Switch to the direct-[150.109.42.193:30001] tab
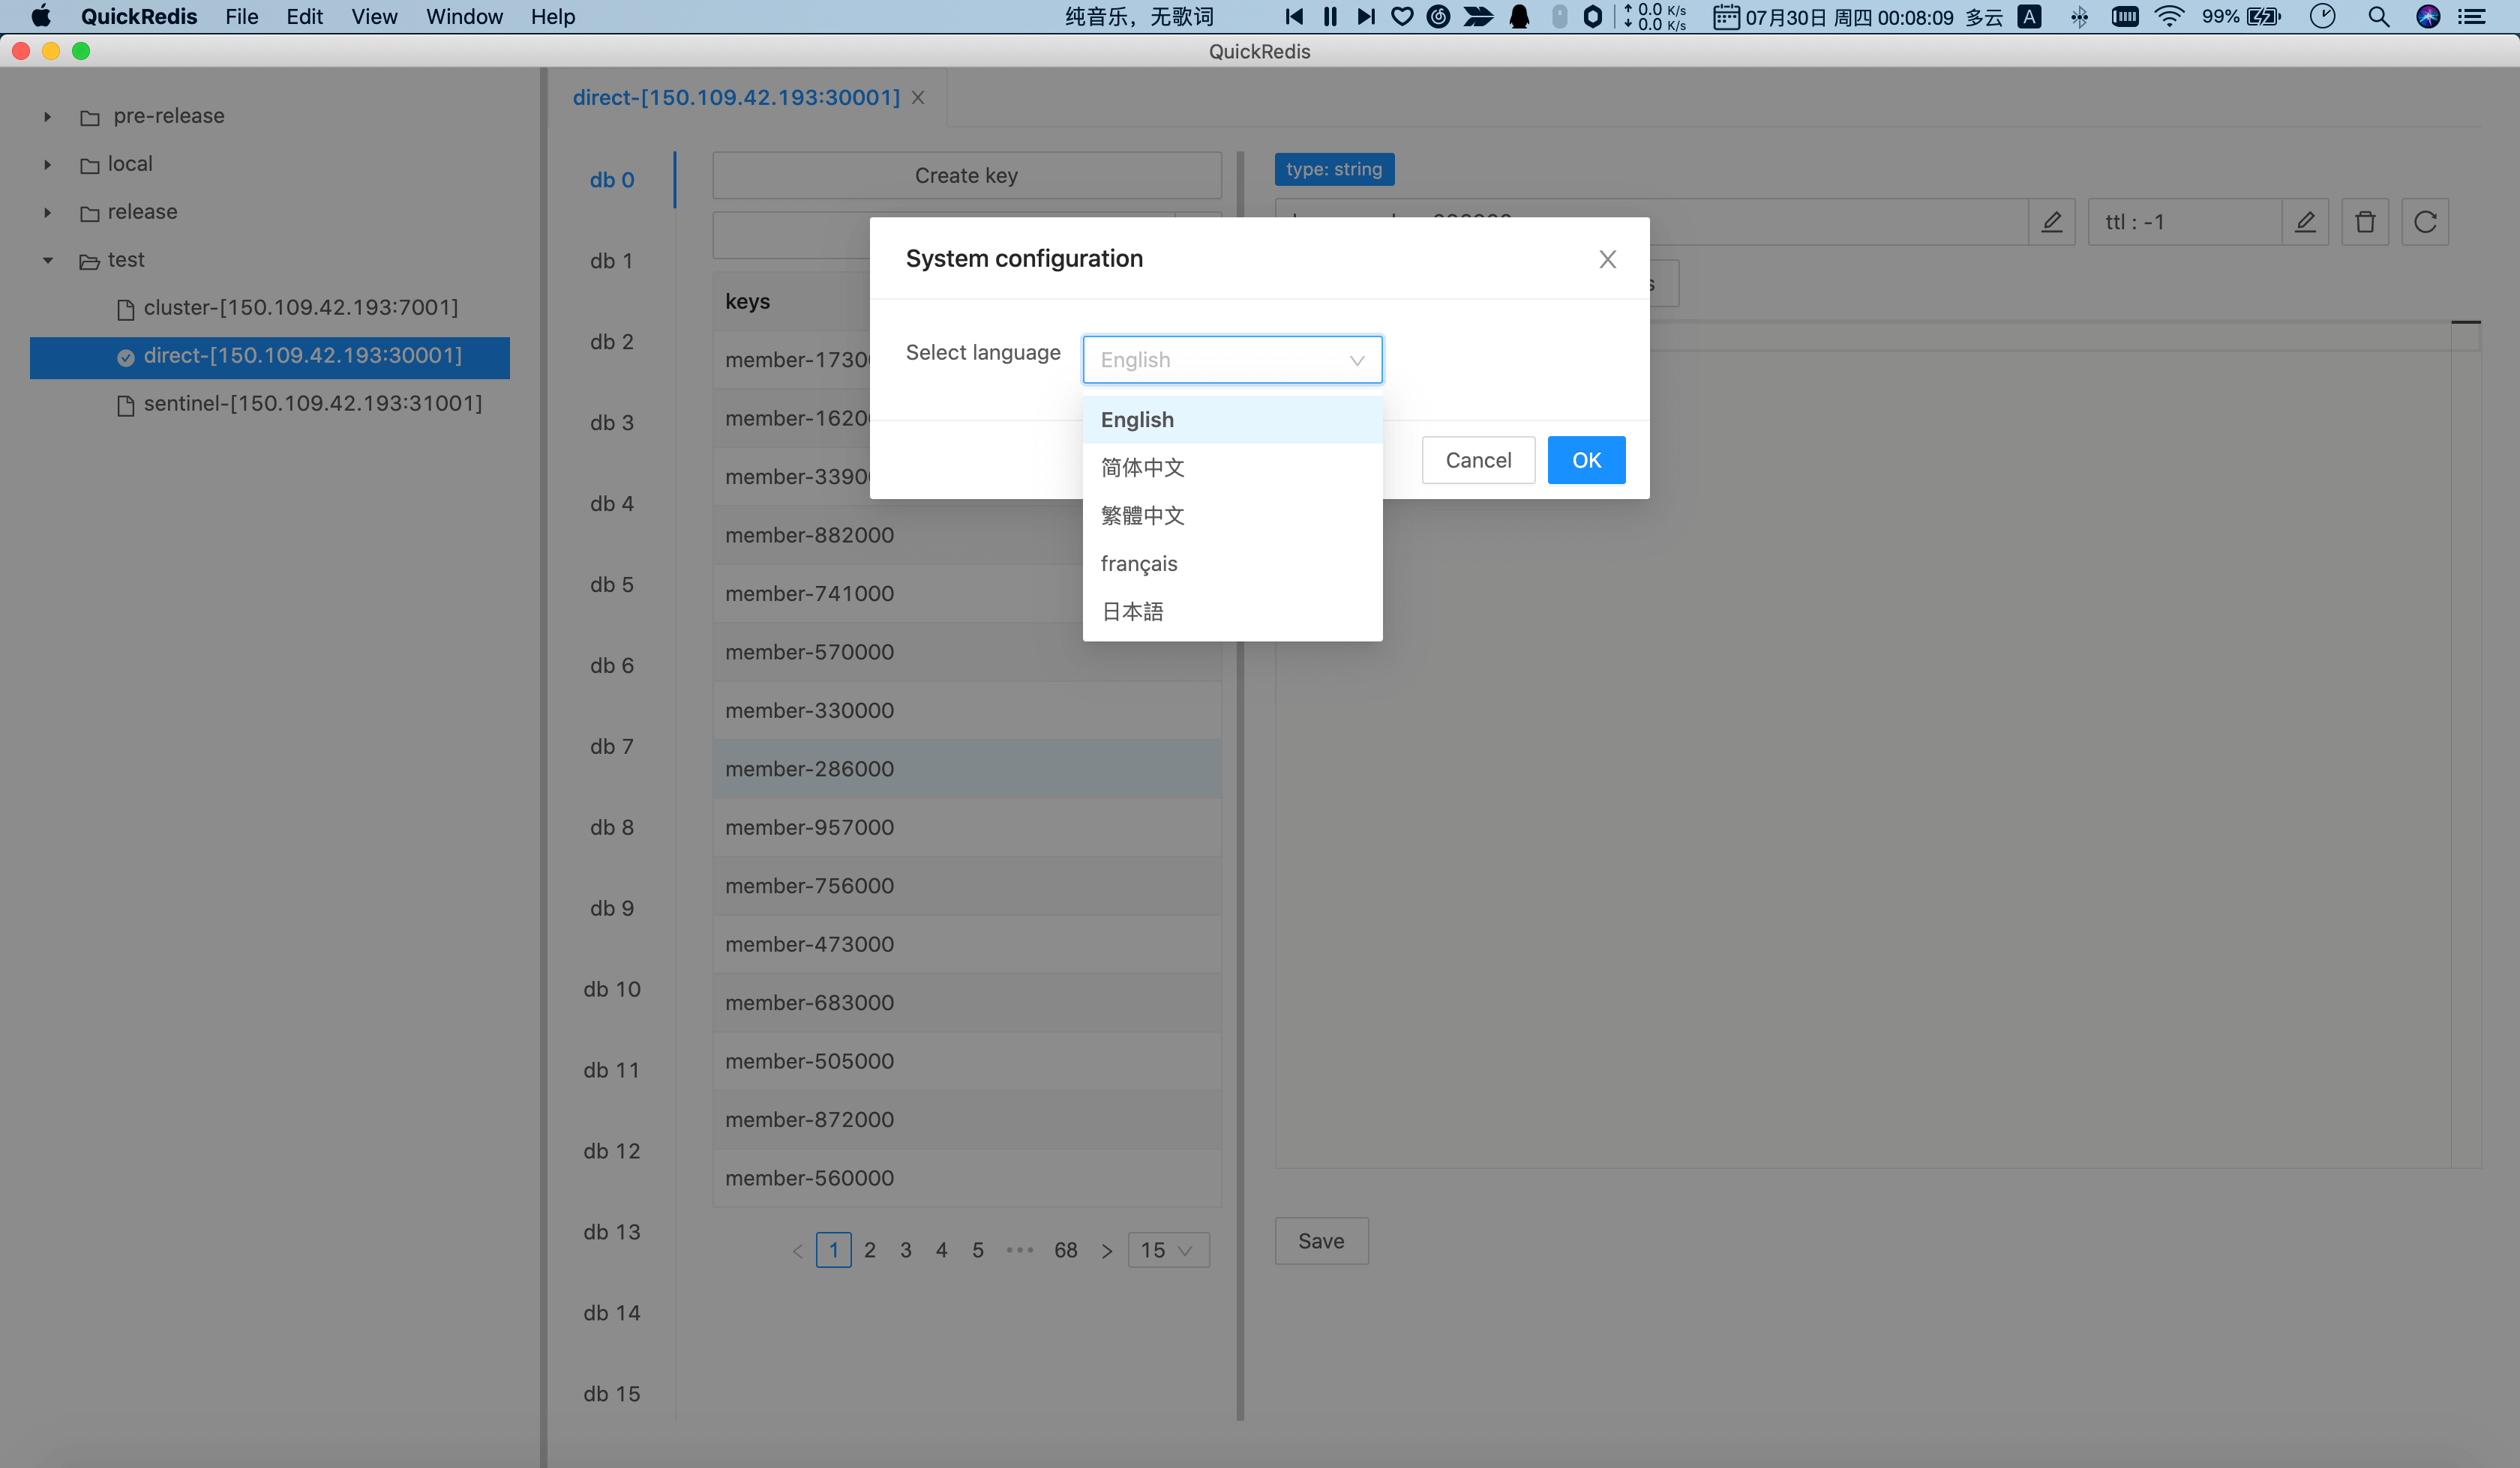 [736, 97]
